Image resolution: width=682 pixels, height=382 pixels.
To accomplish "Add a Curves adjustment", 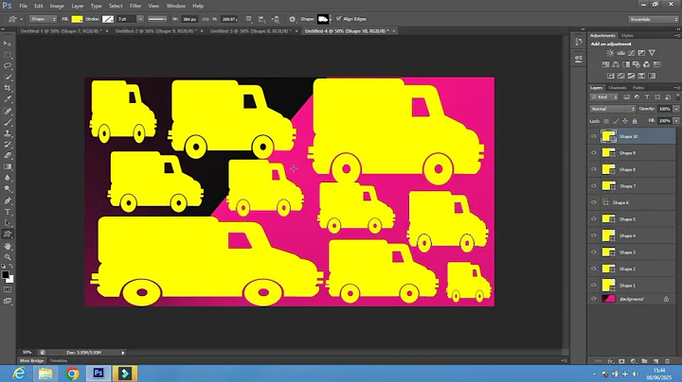I will (631, 53).
